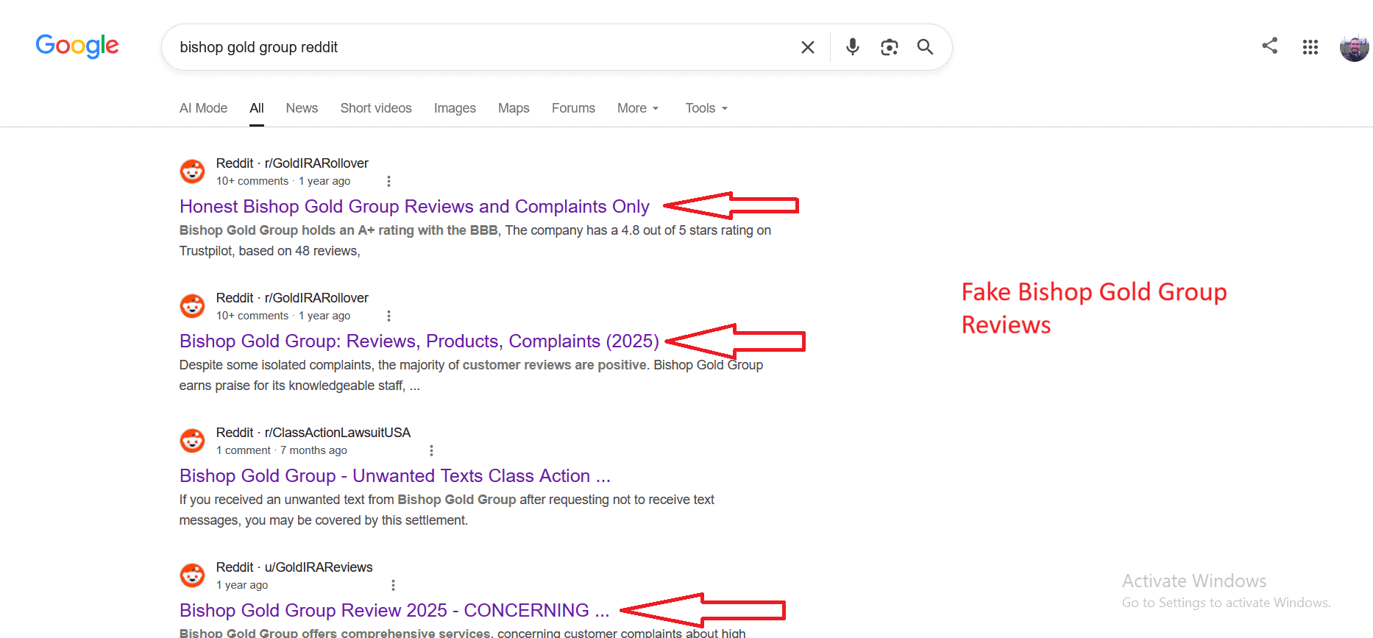The width and height of the screenshot is (1373, 638).
Task: Clear the search box with X
Action: click(807, 47)
